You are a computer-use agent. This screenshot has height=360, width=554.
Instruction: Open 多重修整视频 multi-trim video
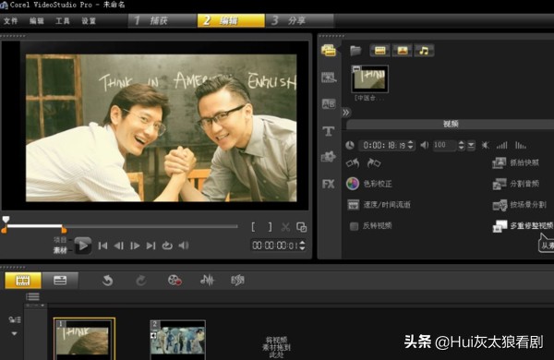pos(524,226)
